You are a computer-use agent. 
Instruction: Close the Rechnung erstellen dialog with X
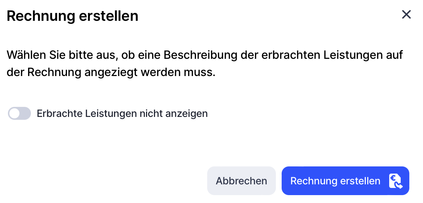pos(406,15)
